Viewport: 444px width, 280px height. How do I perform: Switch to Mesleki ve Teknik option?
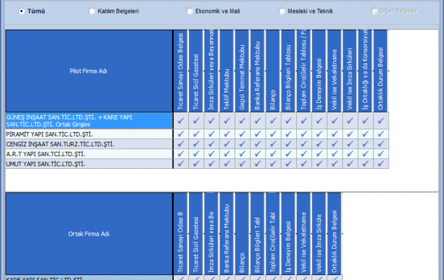point(282,11)
